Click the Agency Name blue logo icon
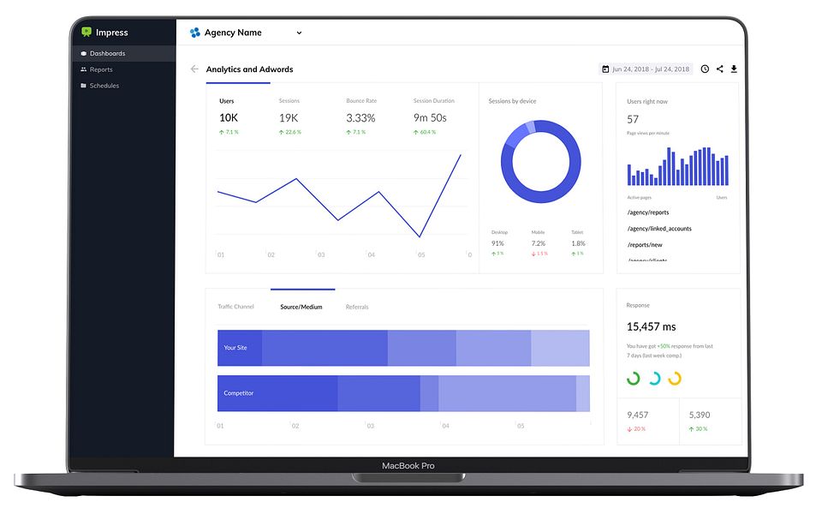Screen dimensions: 822x514 [x=195, y=33]
